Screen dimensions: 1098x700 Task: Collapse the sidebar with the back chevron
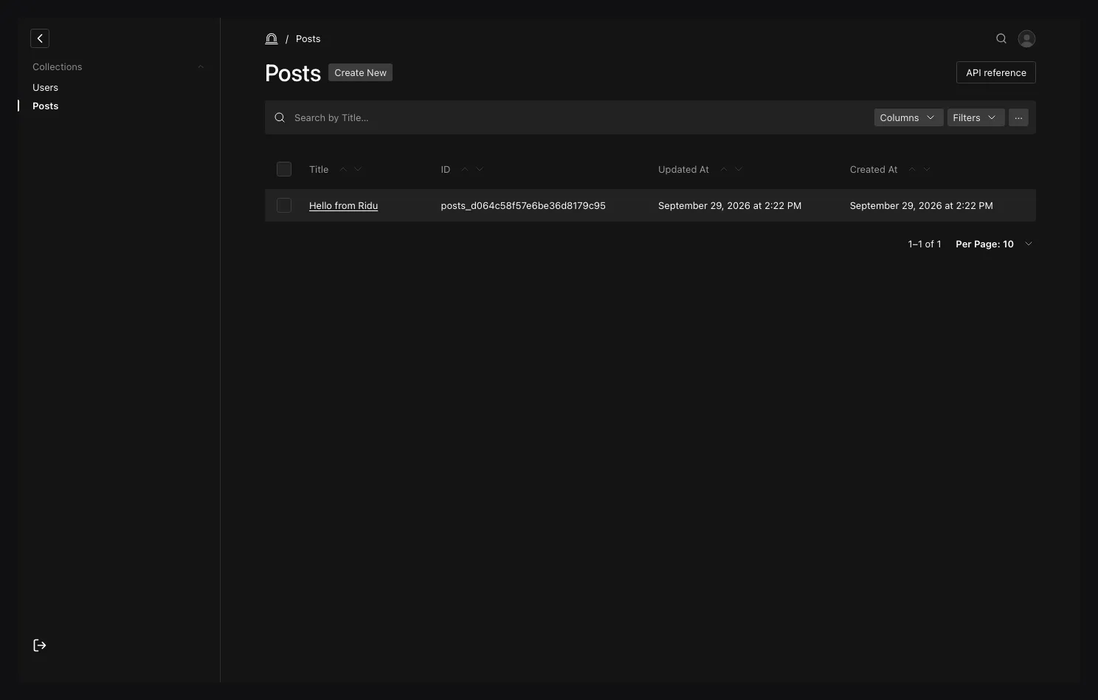(40, 38)
